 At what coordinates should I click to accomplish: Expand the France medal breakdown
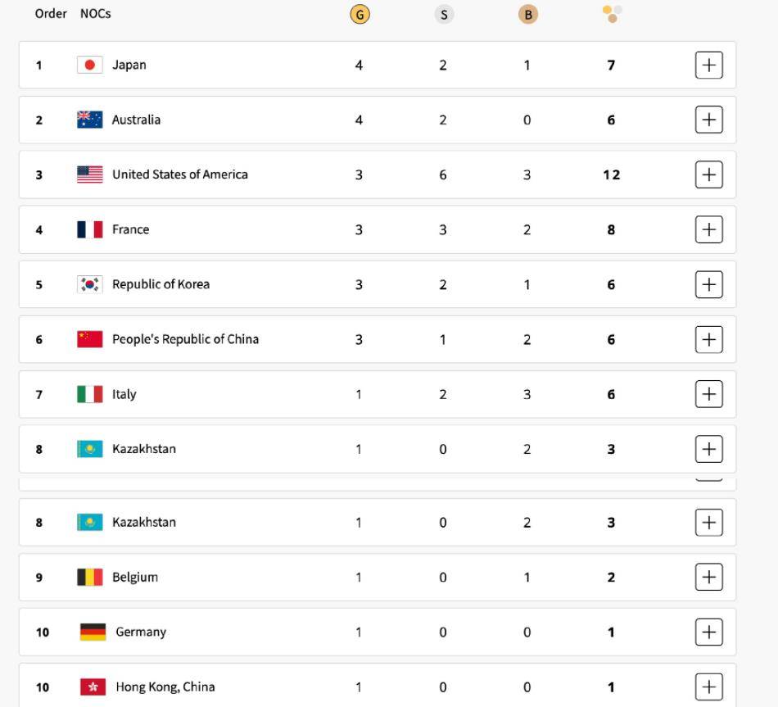709,229
